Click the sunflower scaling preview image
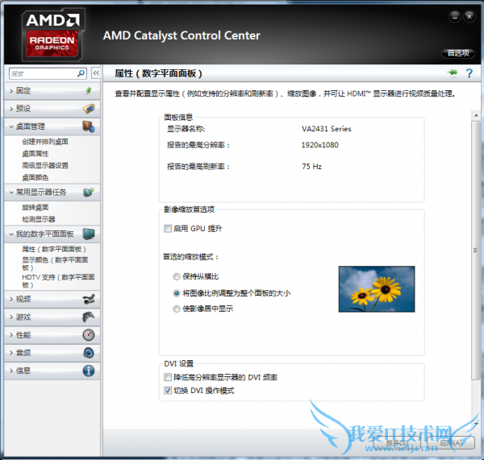Image resolution: width=484 pixels, height=460 pixels. pyautogui.click(x=377, y=289)
